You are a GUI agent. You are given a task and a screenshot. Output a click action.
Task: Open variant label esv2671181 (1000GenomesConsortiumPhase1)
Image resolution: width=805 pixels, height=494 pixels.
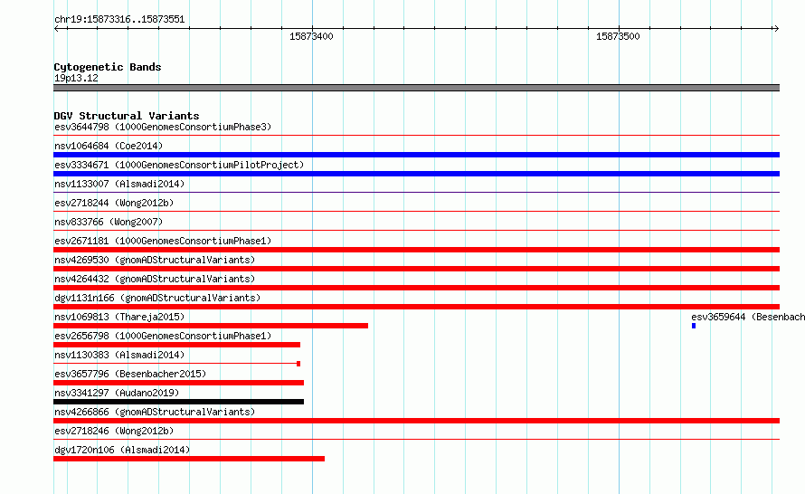pyautogui.click(x=163, y=241)
